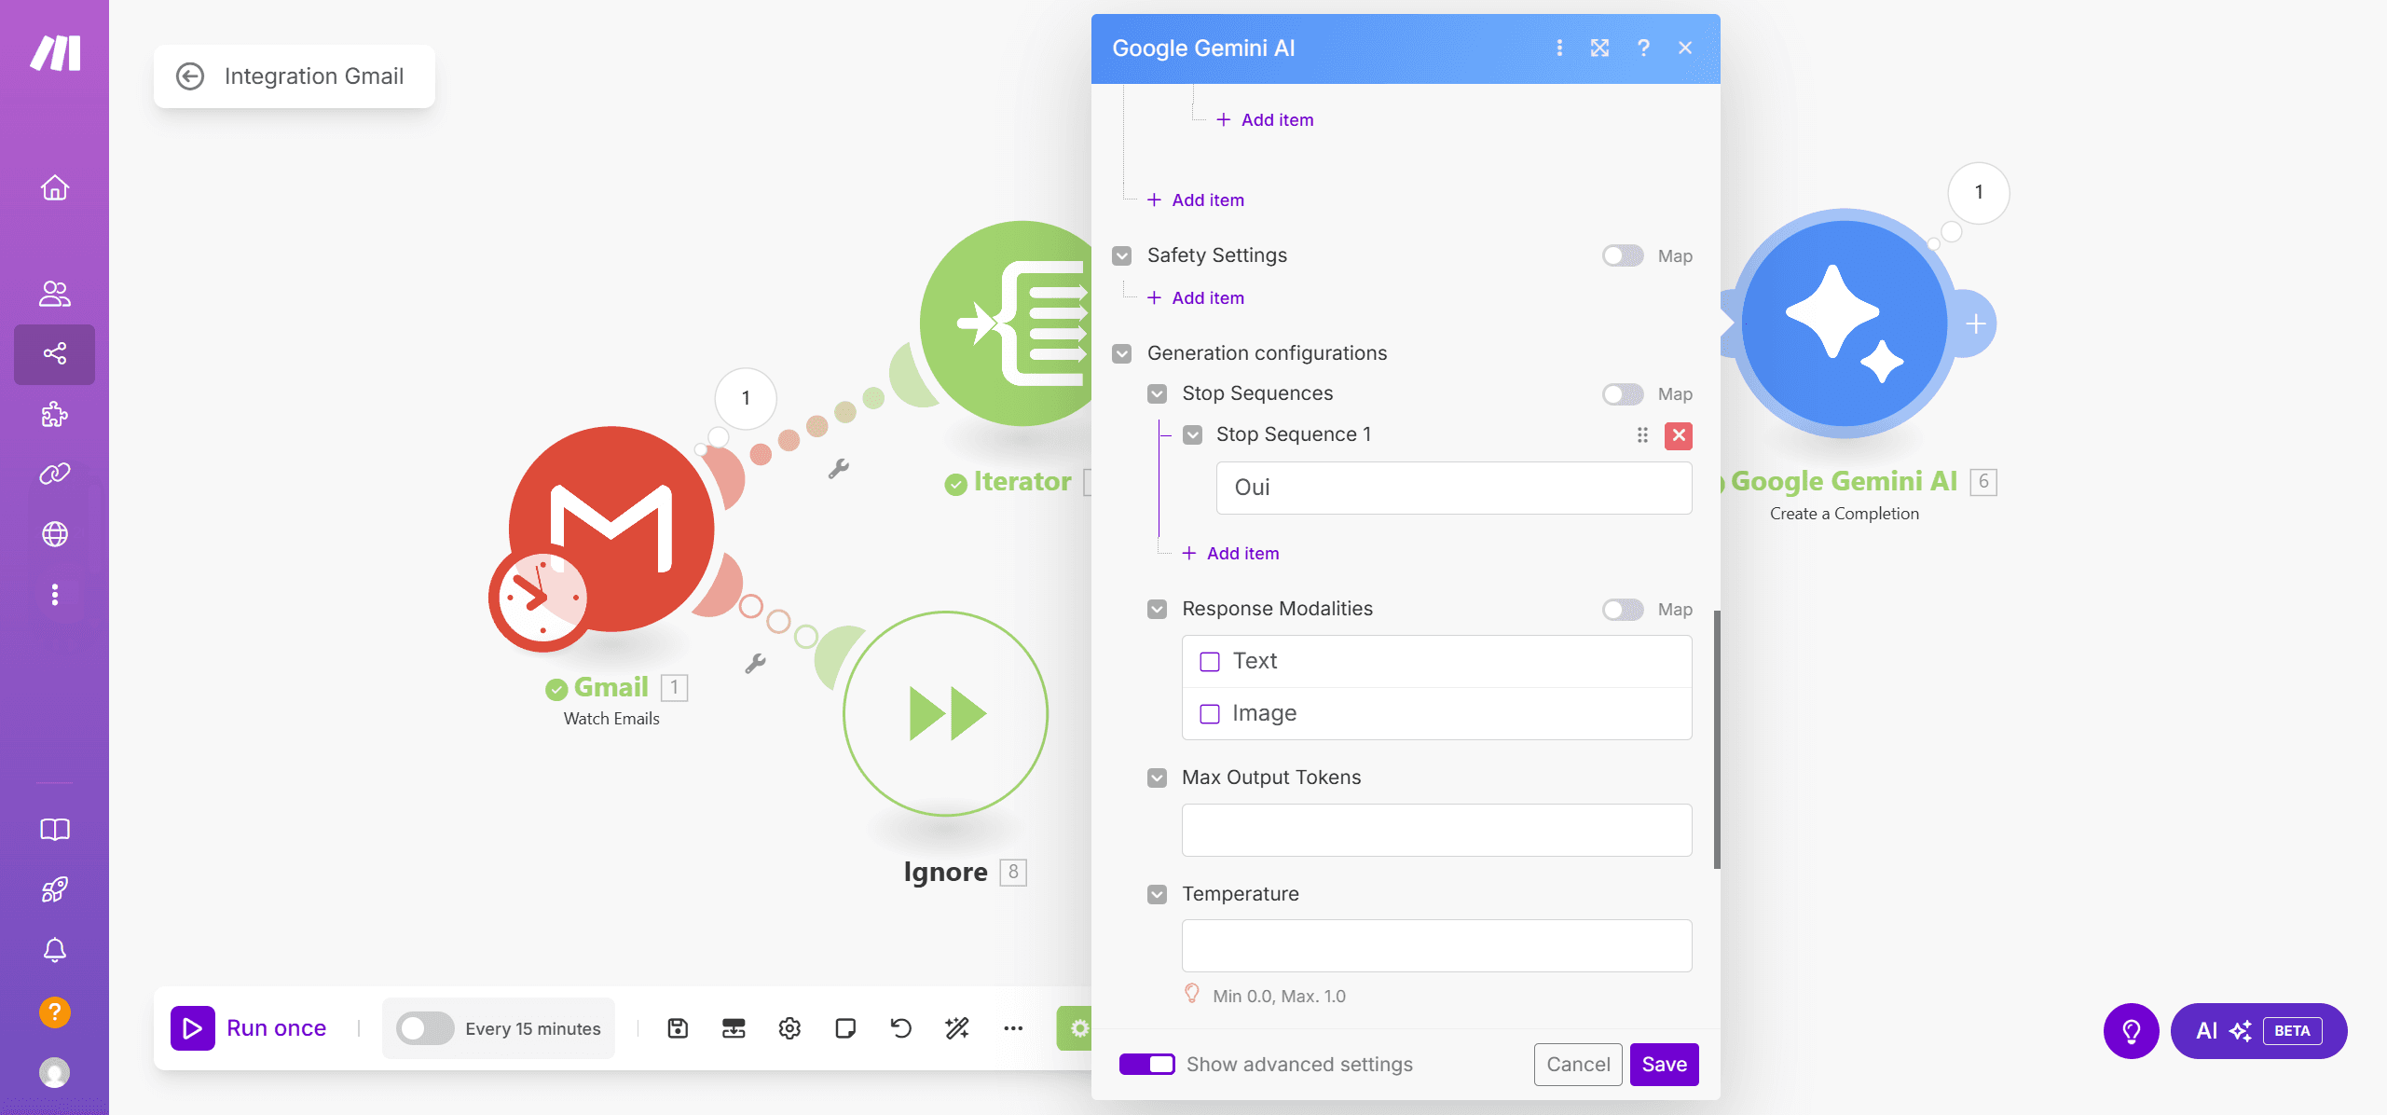Click the Iterator module on the canvas
Screen dimensions: 2387x1115
pyautogui.click(x=1006, y=323)
